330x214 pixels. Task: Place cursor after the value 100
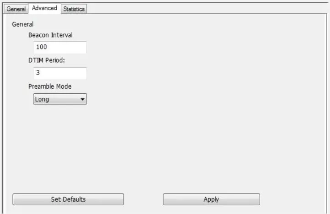point(48,47)
